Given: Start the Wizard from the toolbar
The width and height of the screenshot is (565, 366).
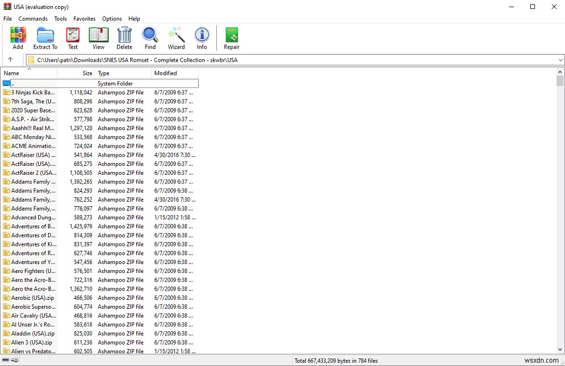Looking at the screenshot, I should (x=175, y=37).
